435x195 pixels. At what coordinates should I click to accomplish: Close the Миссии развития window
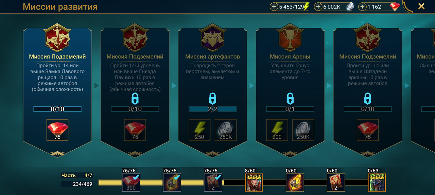tap(421, 6)
